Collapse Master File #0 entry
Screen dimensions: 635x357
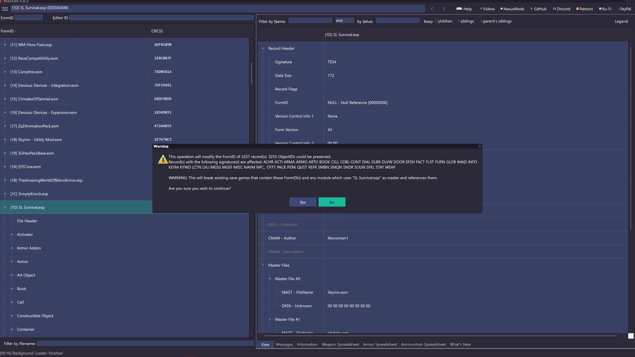coord(270,279)
